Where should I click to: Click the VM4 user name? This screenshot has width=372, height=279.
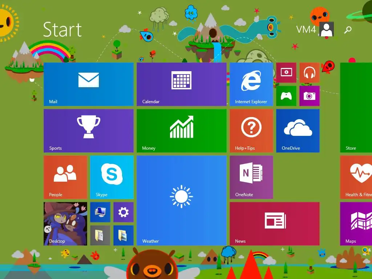[306, 29]
